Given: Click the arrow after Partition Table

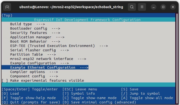Looking at the screenshot, I should (51, 55).
